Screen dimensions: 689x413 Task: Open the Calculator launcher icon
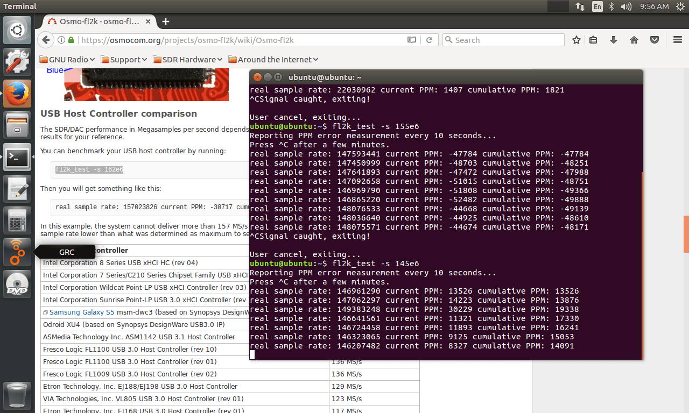coord(17,220)
